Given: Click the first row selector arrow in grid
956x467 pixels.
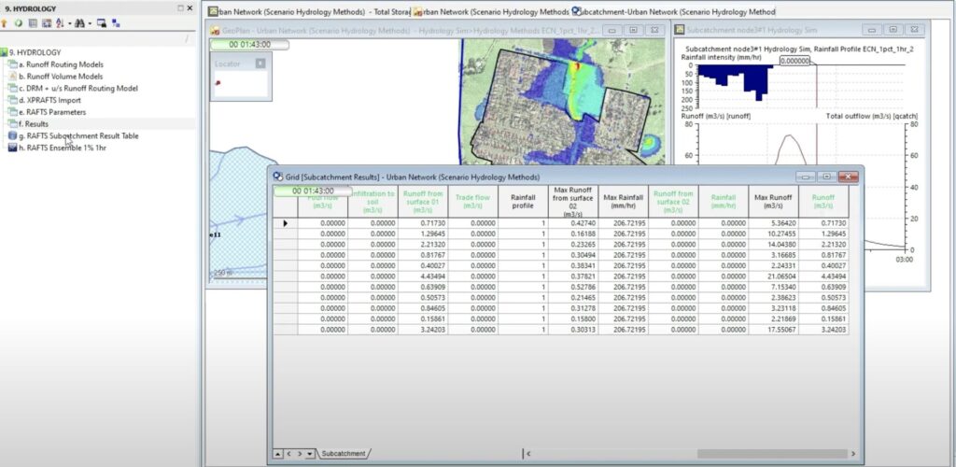Looking at the screenshot, I should [x=285, y=223].
